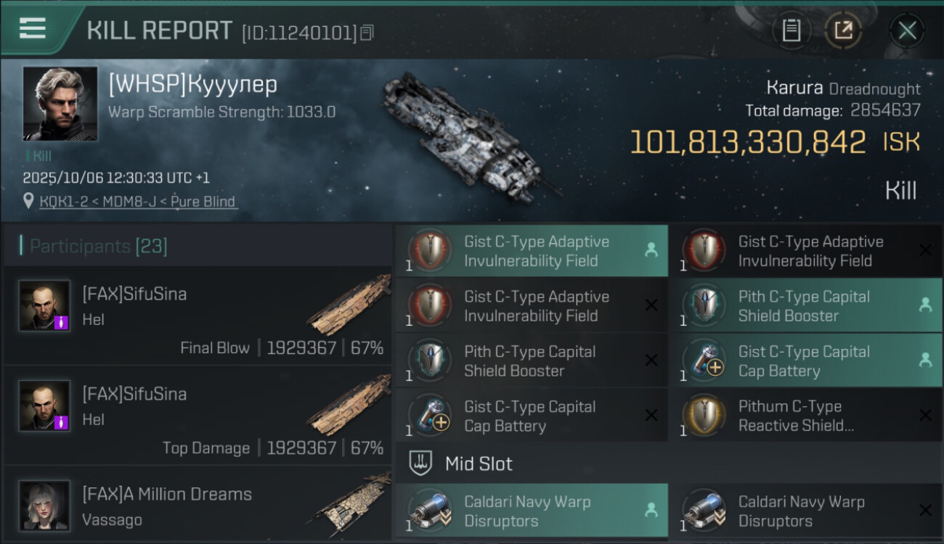Click Pithum C-Type Reactive Shield item
This screenshot has height=544, width=944.
click(805, 416)
